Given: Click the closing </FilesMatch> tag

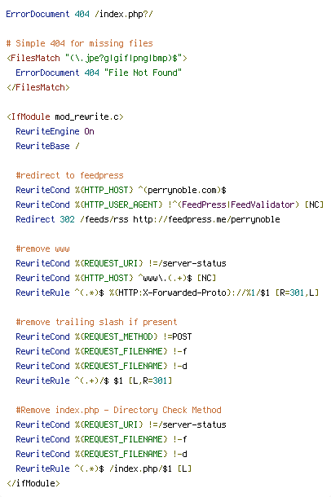Looking at the screenshot, I should [38, 87].
